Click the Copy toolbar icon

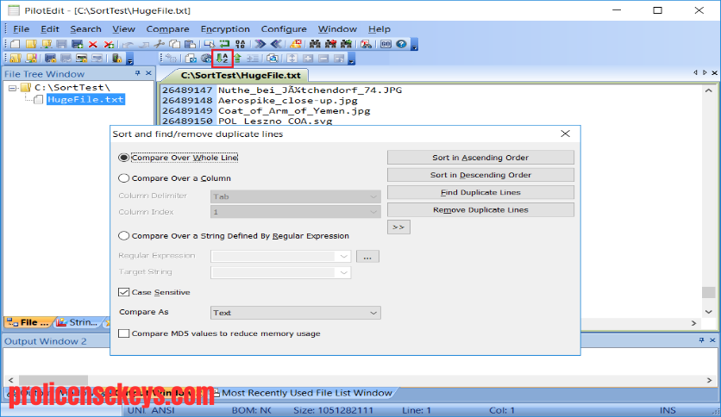pyautogui.click(x=175, y=44)
